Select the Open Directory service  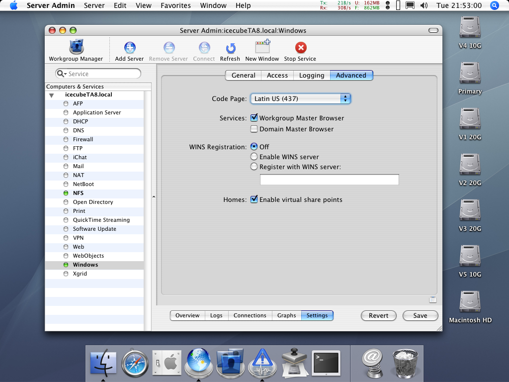94,202
